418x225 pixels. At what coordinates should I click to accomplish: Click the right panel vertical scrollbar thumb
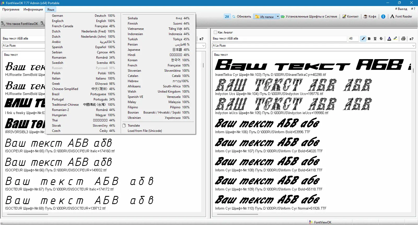pos(413,71)
